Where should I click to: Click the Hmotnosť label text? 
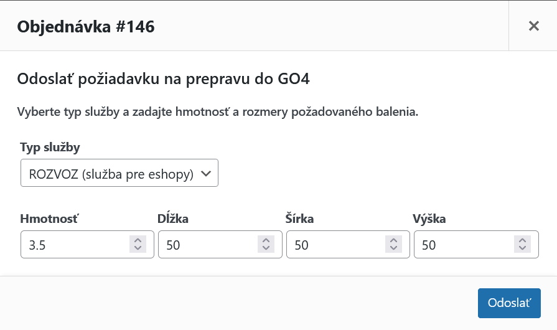[49, 219]
